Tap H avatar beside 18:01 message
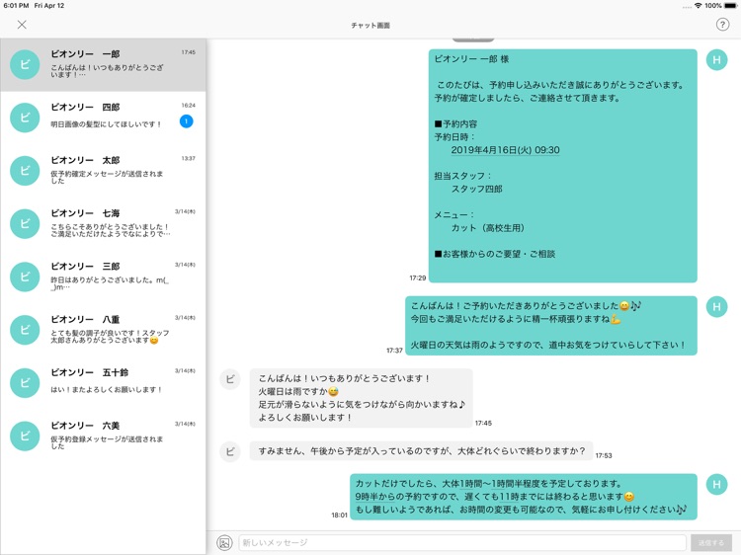This screenshot has height=555, width=741. [x=716, y=485]
